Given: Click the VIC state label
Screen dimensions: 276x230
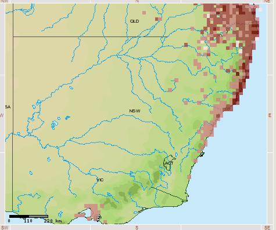Looking at the screenshot, I should coord(100,180).
